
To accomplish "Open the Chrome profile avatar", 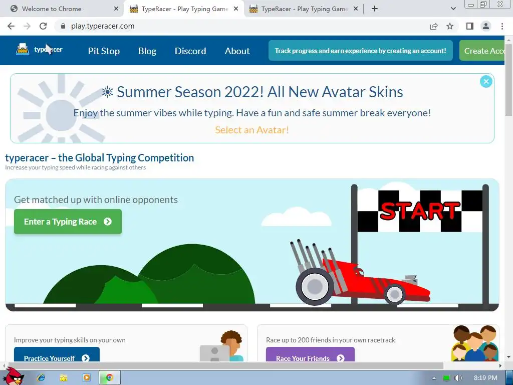I will point(486,26).
